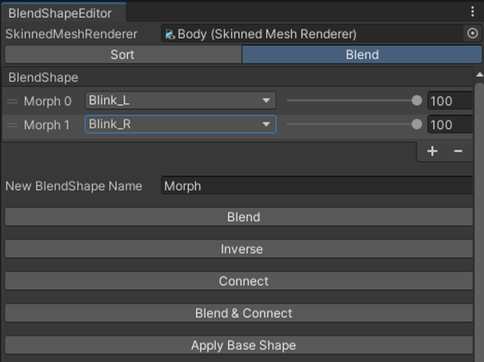Click the Blend & Connect button
Viewport: 484px width, 362px height.
(x=239, y=314)
